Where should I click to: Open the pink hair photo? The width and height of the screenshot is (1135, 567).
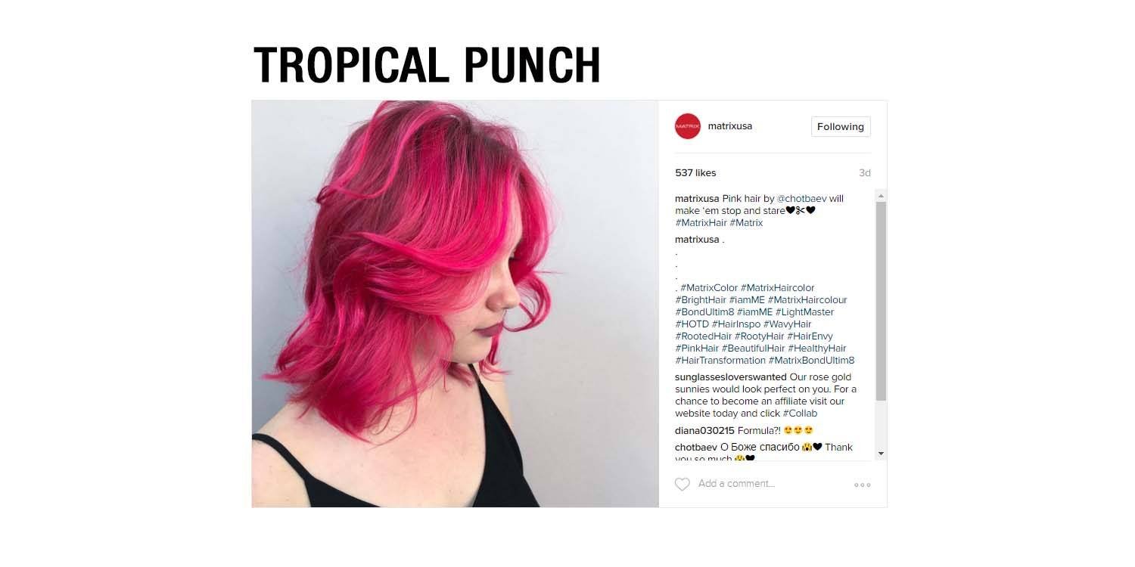click(456, 304)
